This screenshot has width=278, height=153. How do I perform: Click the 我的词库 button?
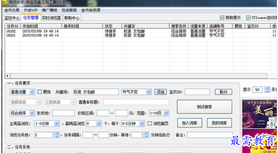[x=219, y=123]
